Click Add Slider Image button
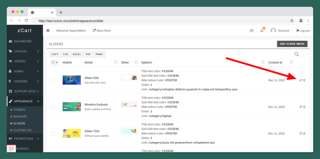The height and width of the screenshot is (159, 320). click(292, 44)
